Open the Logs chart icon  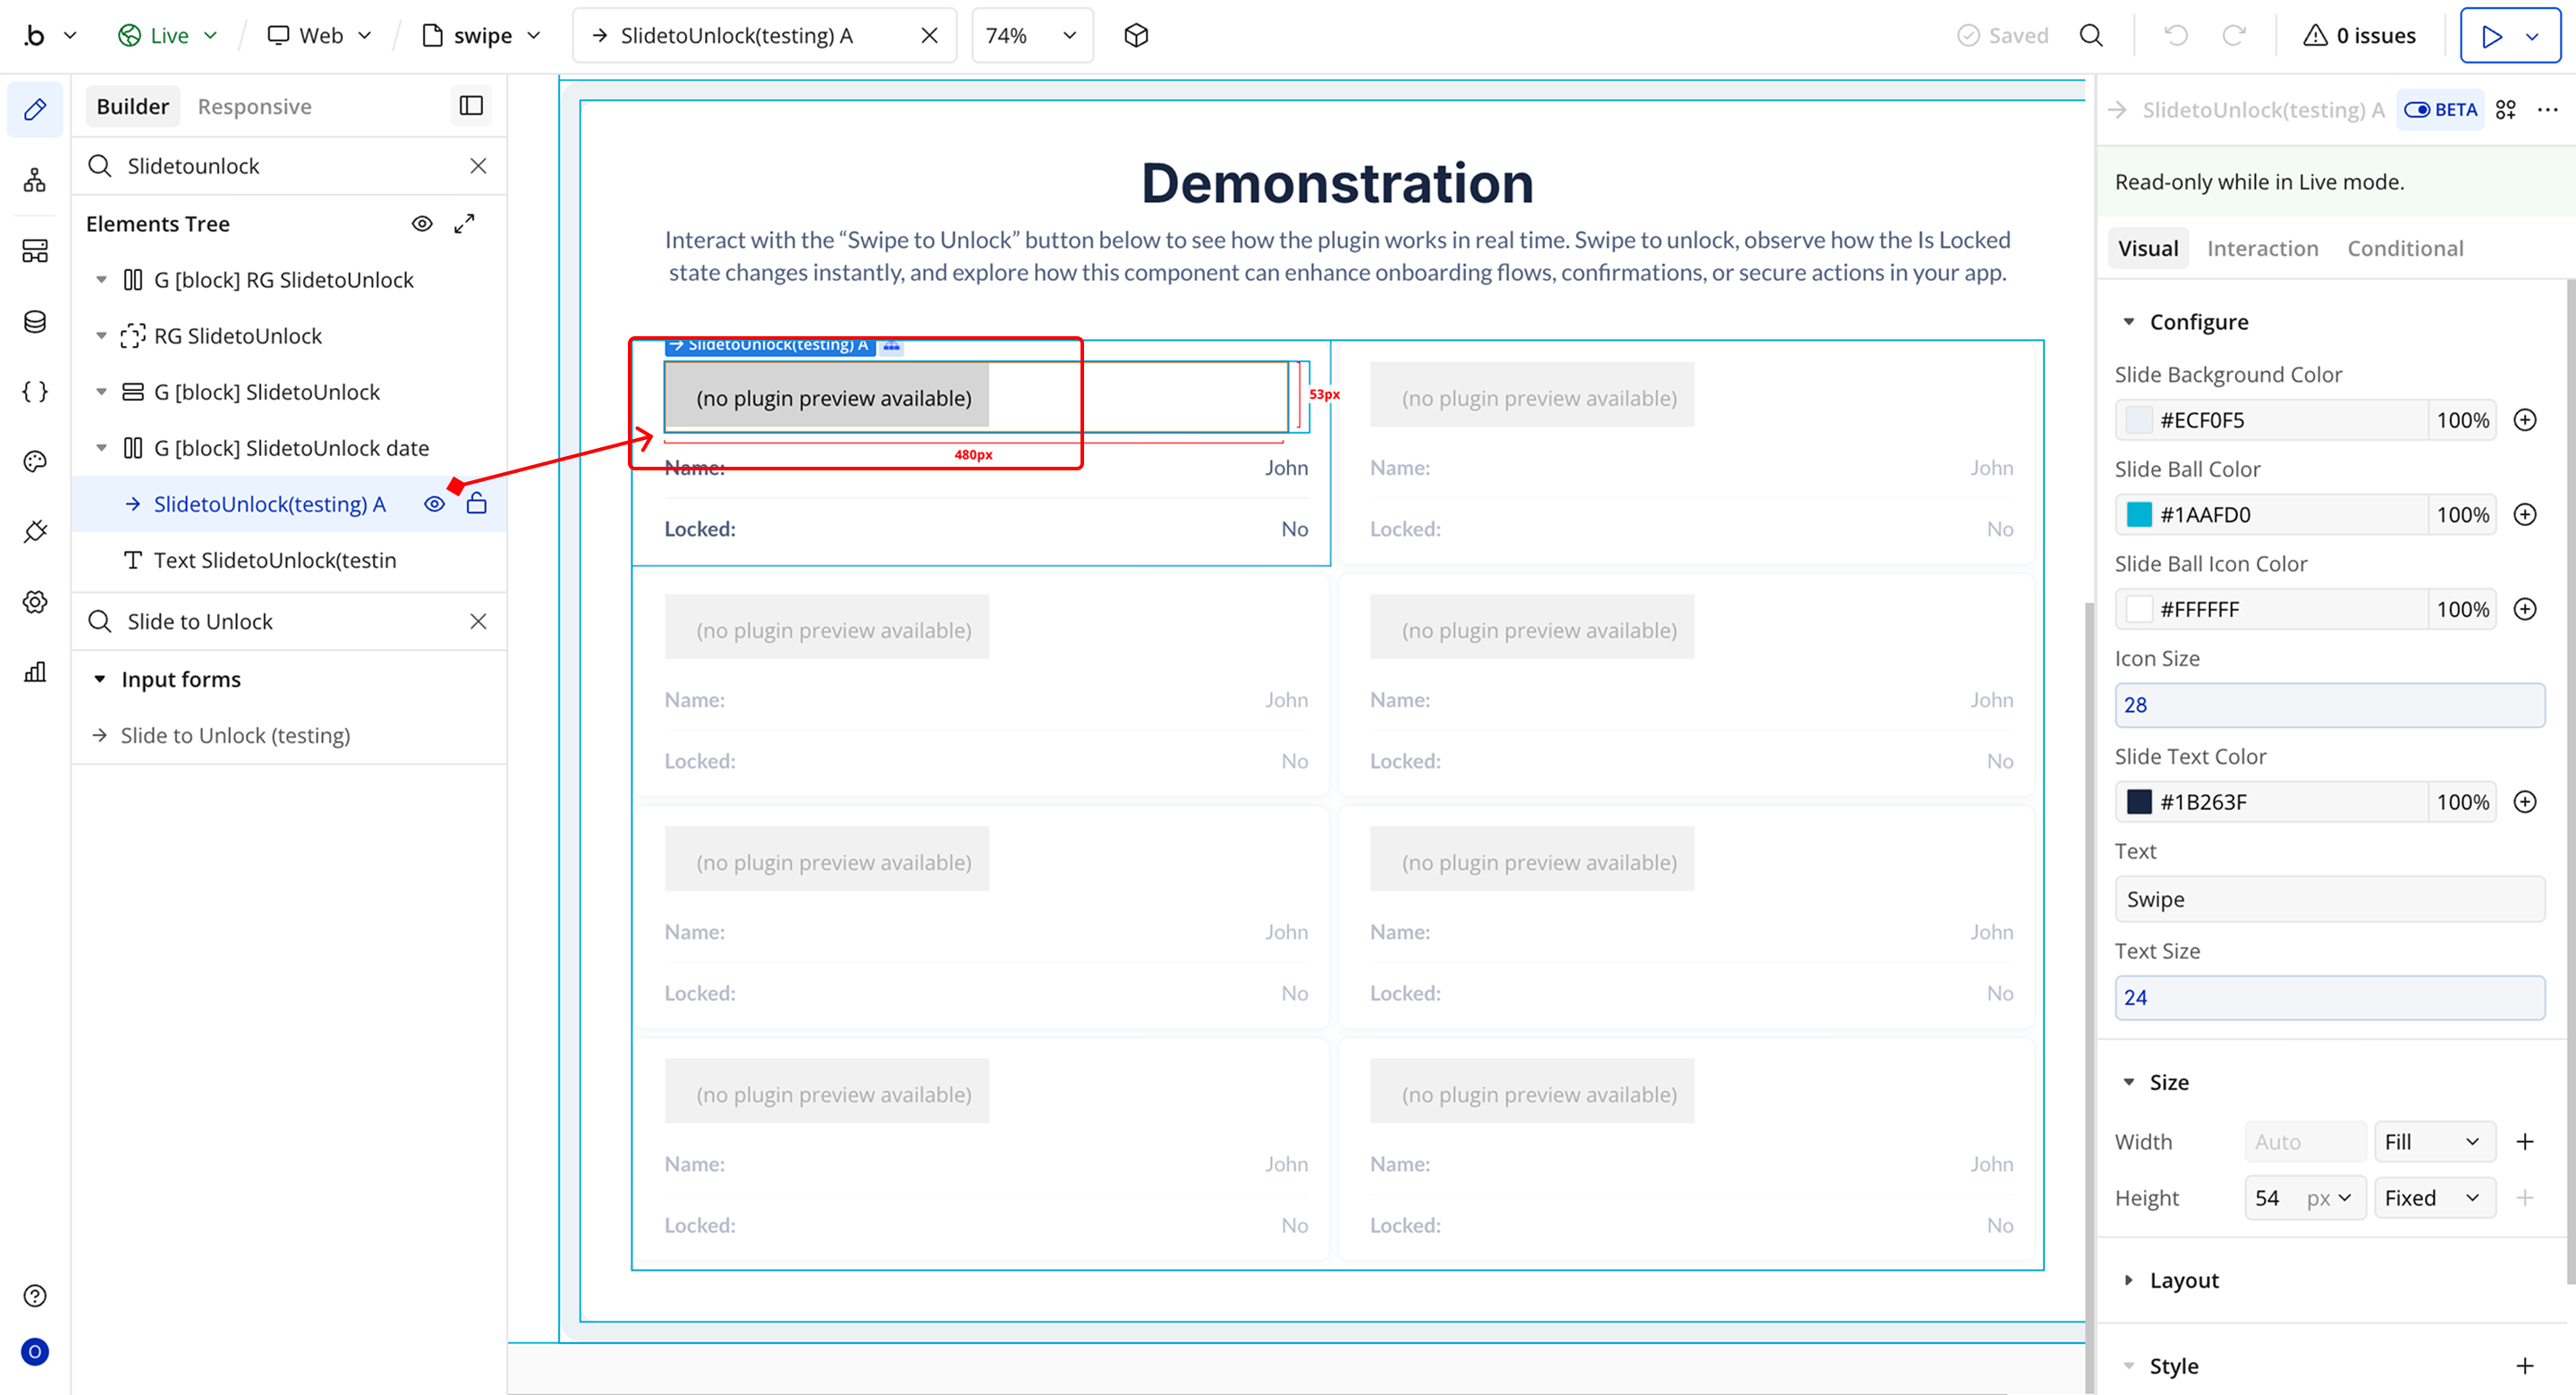[35, 672]
